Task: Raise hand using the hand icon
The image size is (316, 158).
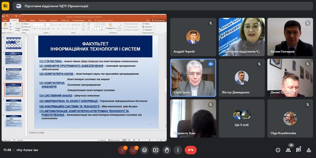Action: [x=167, y=150]
